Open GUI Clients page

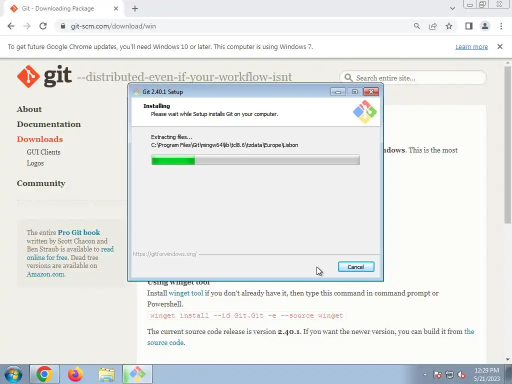[43, 152]
